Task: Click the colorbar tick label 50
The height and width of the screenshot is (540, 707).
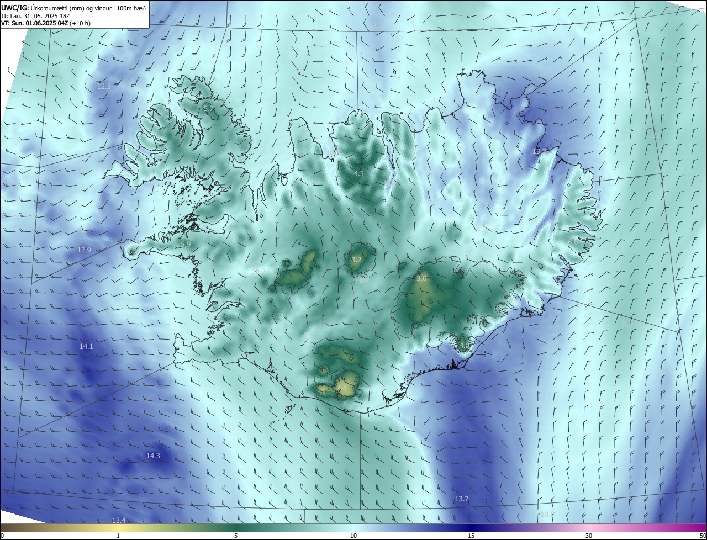Action: coord(702,536)
